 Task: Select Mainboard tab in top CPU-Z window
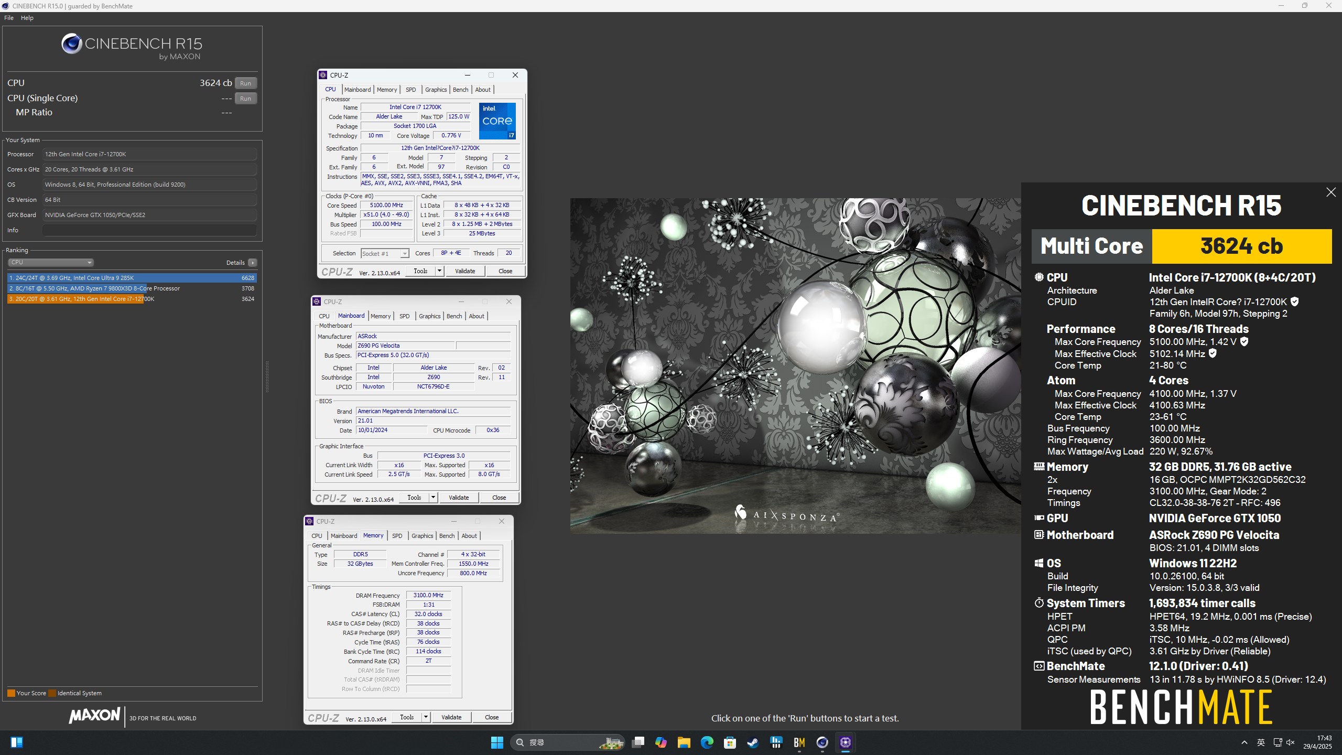(358, 90)
